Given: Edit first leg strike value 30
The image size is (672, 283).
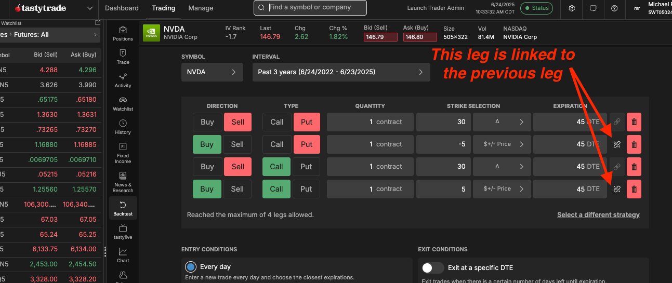Looking at the screenshot, I should tap(443, 122).
